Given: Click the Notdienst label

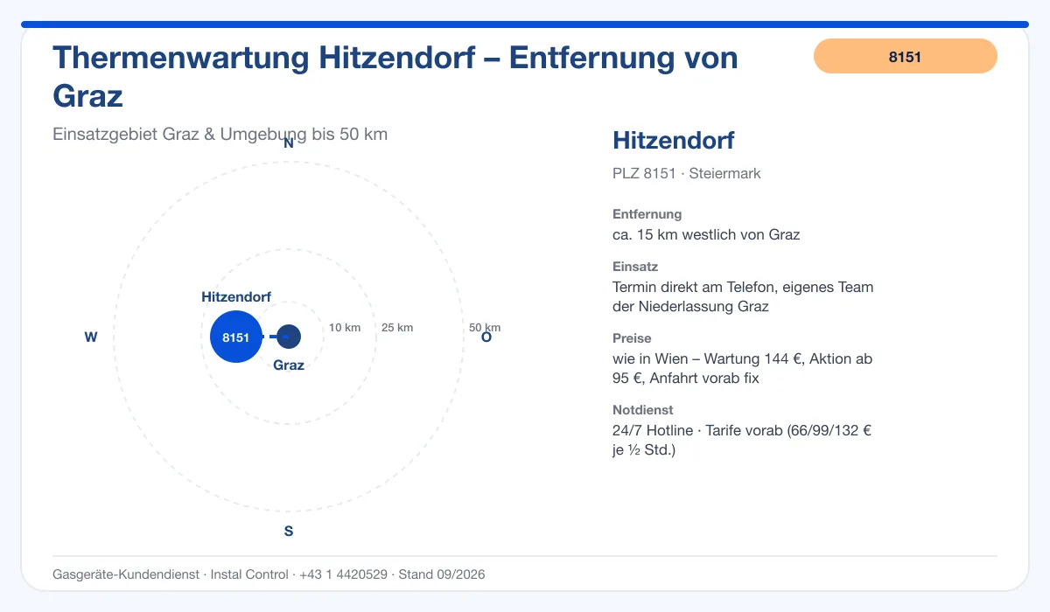Looking at the screenshot, I should click(x=643, y=410).
